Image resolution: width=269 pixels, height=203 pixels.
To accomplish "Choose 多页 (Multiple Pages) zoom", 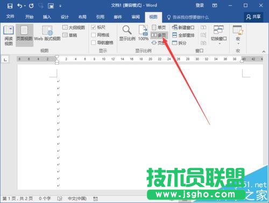I will click(159, 35).
